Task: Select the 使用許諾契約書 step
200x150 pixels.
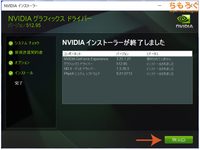Action: pos(29,52)
